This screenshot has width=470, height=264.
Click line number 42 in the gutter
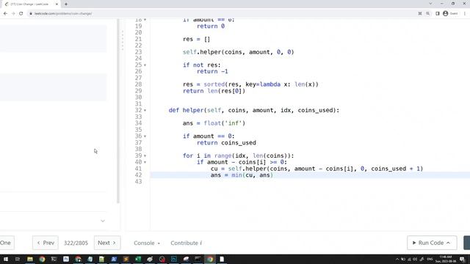coord(138,175)
